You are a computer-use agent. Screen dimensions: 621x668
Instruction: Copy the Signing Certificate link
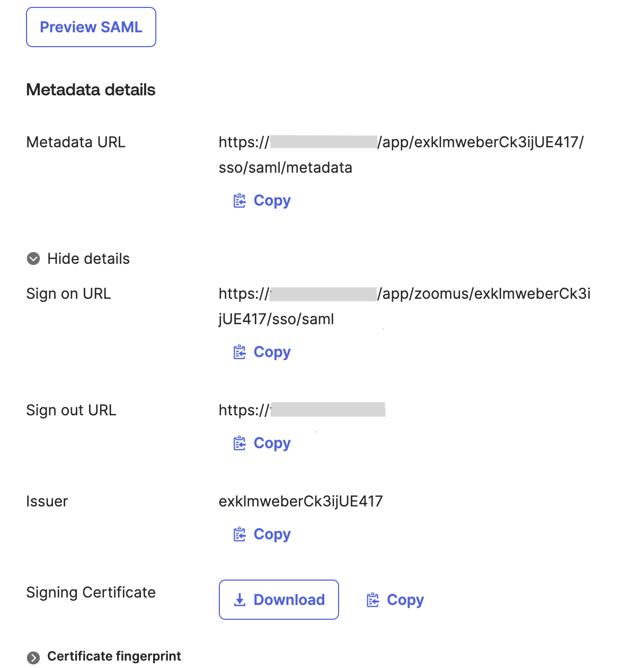(x=405, y=600)
